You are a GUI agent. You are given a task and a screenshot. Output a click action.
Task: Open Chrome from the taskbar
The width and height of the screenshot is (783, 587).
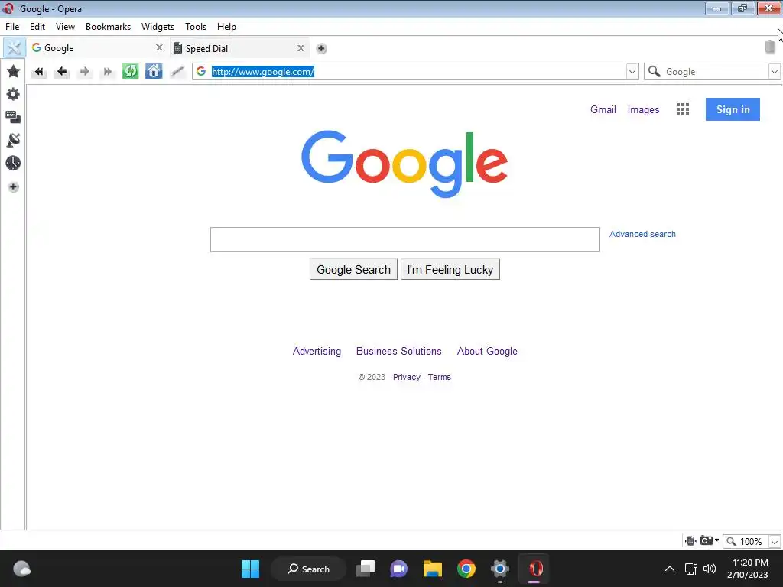click(466, 569)
